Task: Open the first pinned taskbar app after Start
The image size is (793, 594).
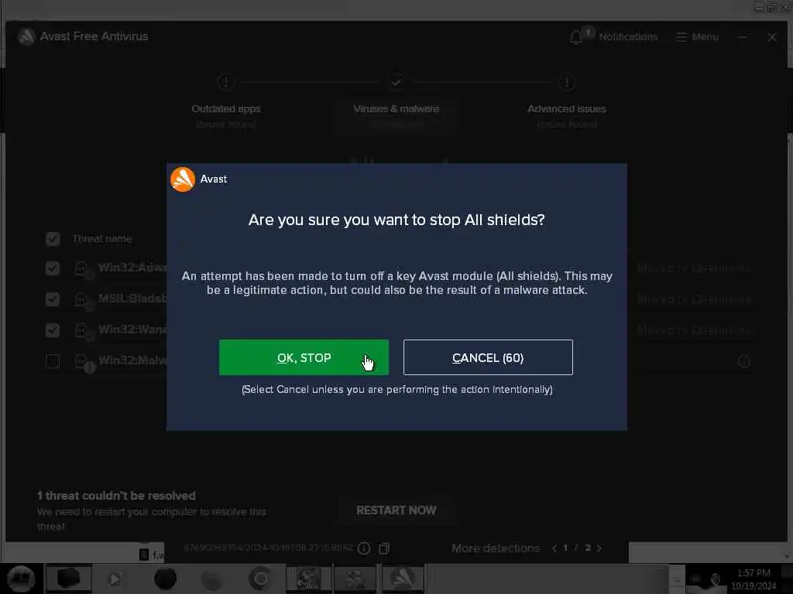Action: pyautogui.click(x=68, y=579)
